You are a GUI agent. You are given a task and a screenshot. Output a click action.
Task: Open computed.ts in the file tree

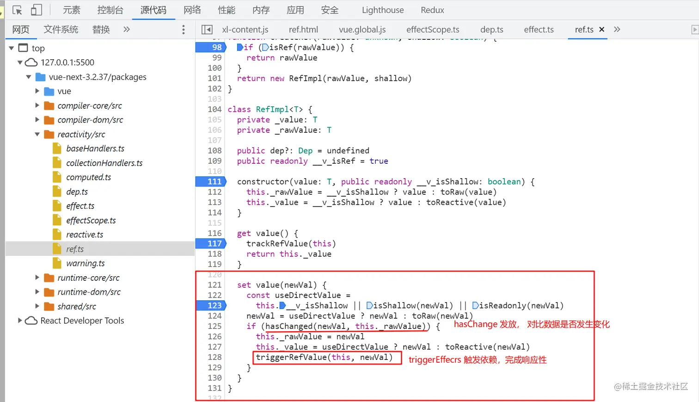click(89, 177)
